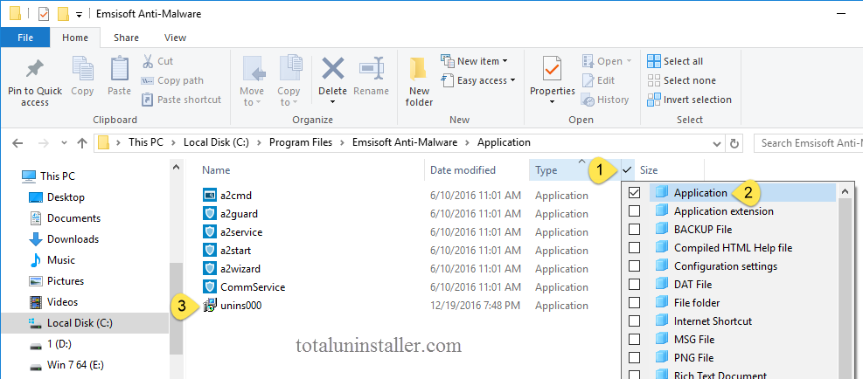Click the quick access Properties titlebar icon
The height and width of the screenshot is (379, 863).
[44, 14]
